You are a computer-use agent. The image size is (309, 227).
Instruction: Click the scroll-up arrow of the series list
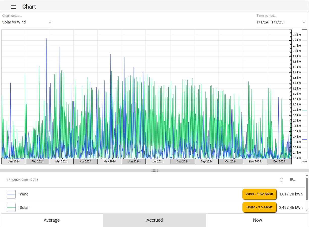tap(307, 175)
